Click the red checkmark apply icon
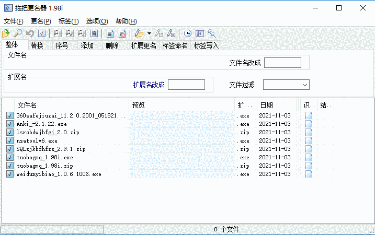This screenshot has width=375, height=235. [x=42, y=33]
